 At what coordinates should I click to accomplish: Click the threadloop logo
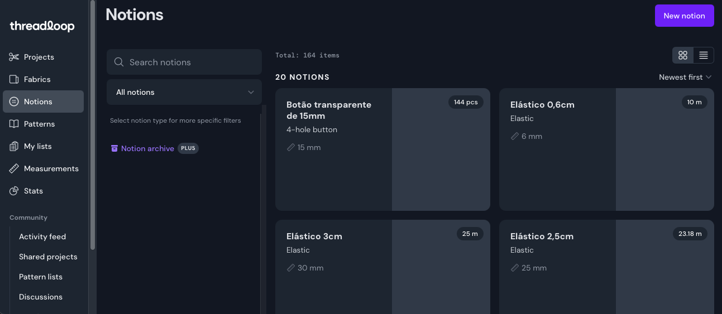tap(42, 26)
